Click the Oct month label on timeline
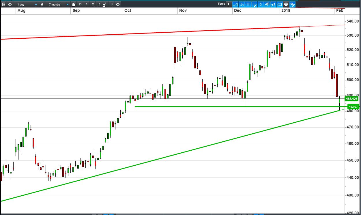Screen dimensions: 361x215 pyautogui.click(x=128, y=10)
